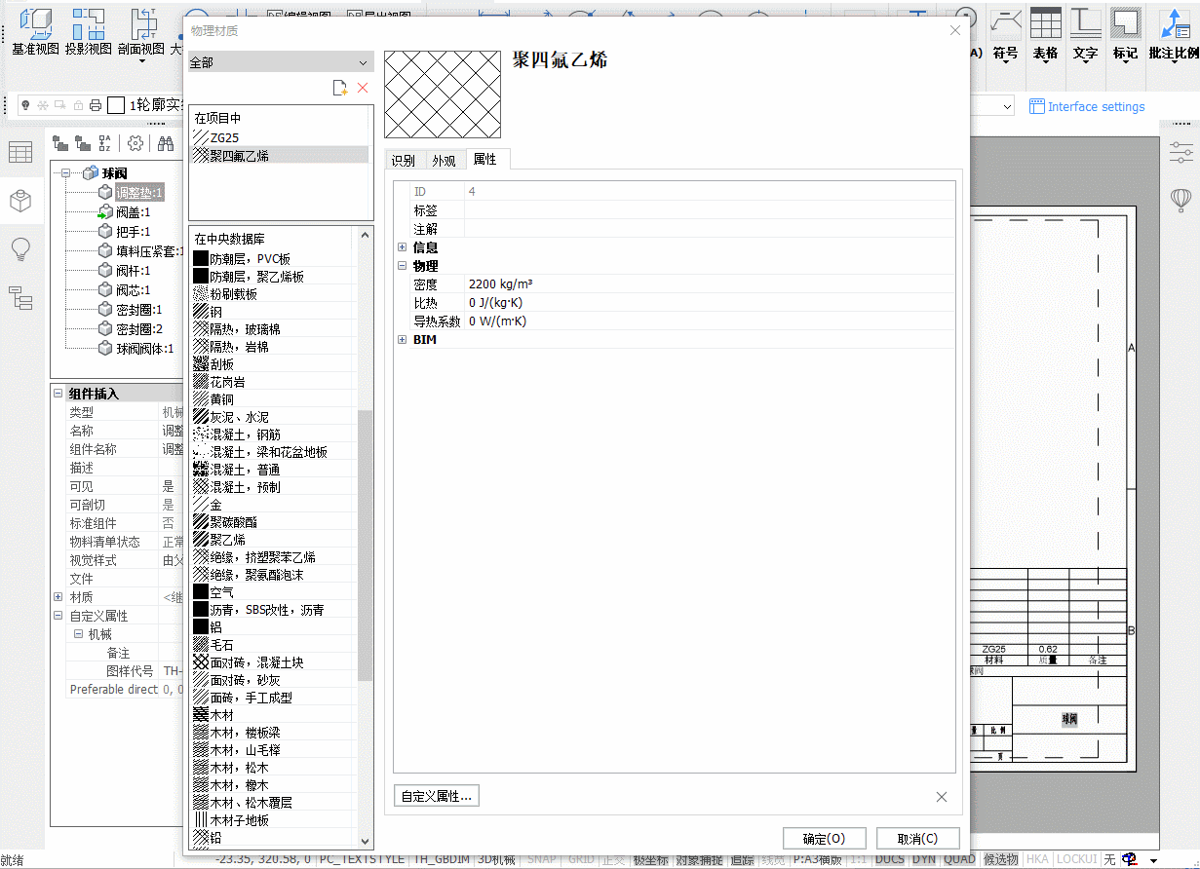The height and width of the screenshot is (869, 1200).
Task: Switch to the 外观 tab
Action: coord(444,161)
